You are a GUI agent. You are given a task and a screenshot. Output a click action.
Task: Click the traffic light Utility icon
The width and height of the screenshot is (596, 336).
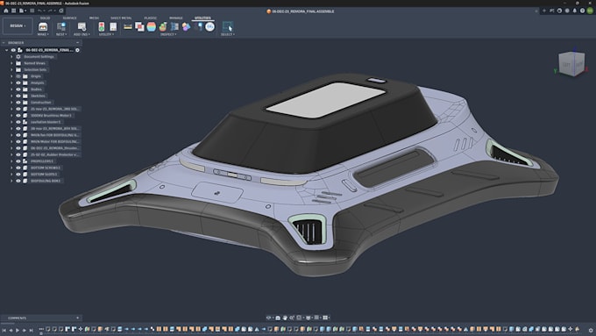point(102,26)
